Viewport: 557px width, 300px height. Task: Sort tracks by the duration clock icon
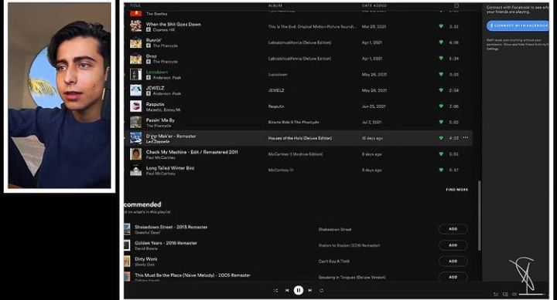pyautogui.click(x=456, y=5)
